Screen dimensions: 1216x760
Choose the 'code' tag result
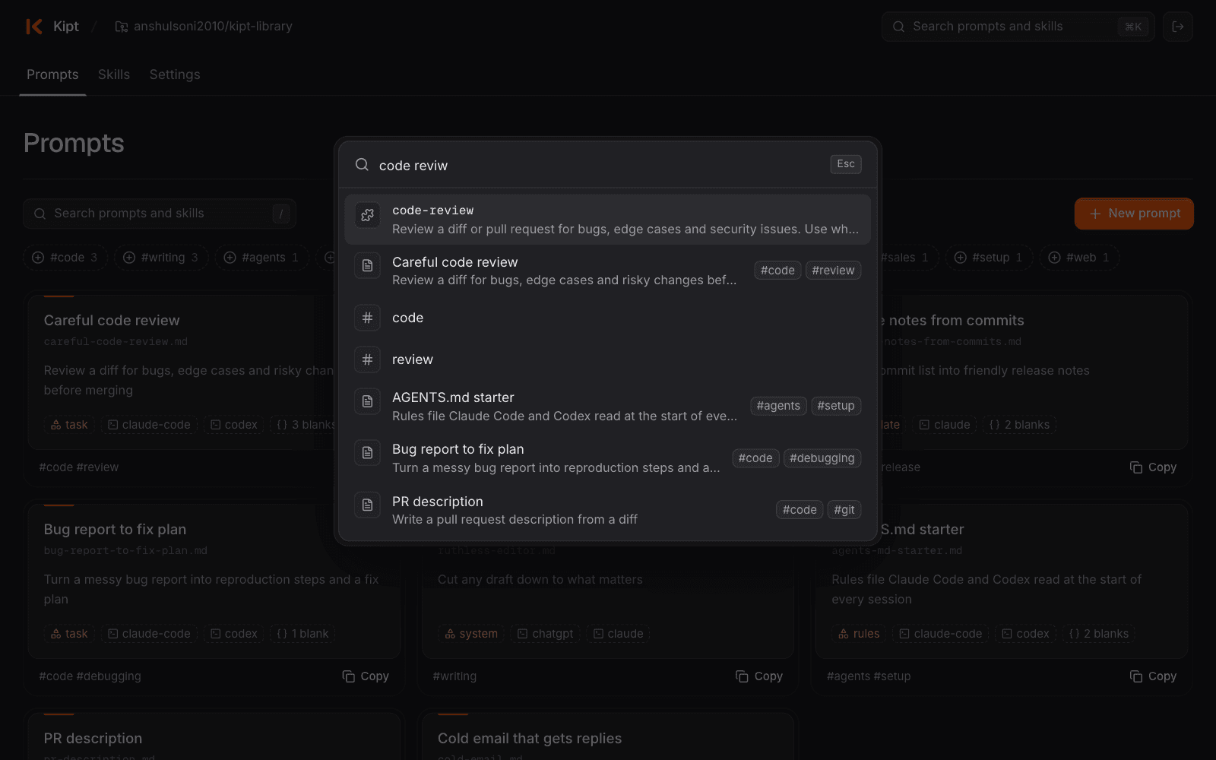607,318
